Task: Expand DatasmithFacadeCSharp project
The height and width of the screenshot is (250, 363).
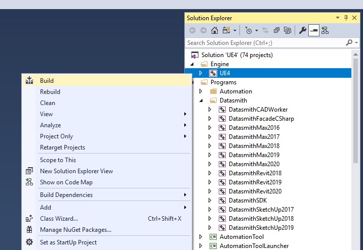Action: pyautogui.click(x=210, y=119)
